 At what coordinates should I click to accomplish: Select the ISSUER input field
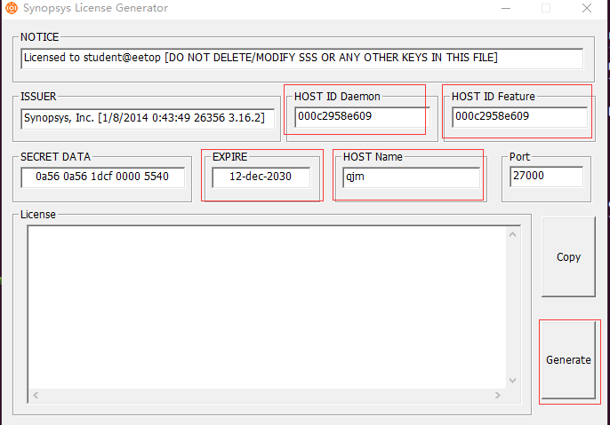coord(148,118)
